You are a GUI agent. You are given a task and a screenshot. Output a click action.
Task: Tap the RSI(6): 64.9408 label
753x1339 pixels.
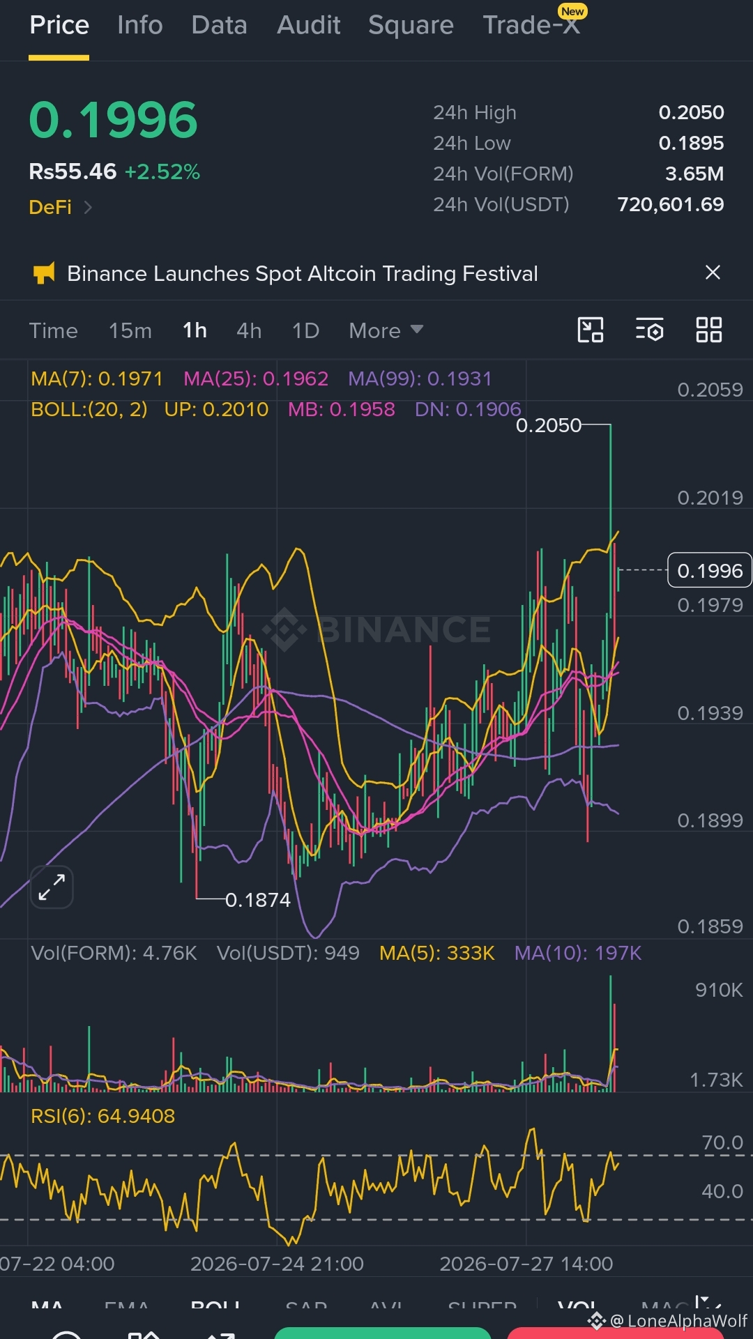(103, 1116)
